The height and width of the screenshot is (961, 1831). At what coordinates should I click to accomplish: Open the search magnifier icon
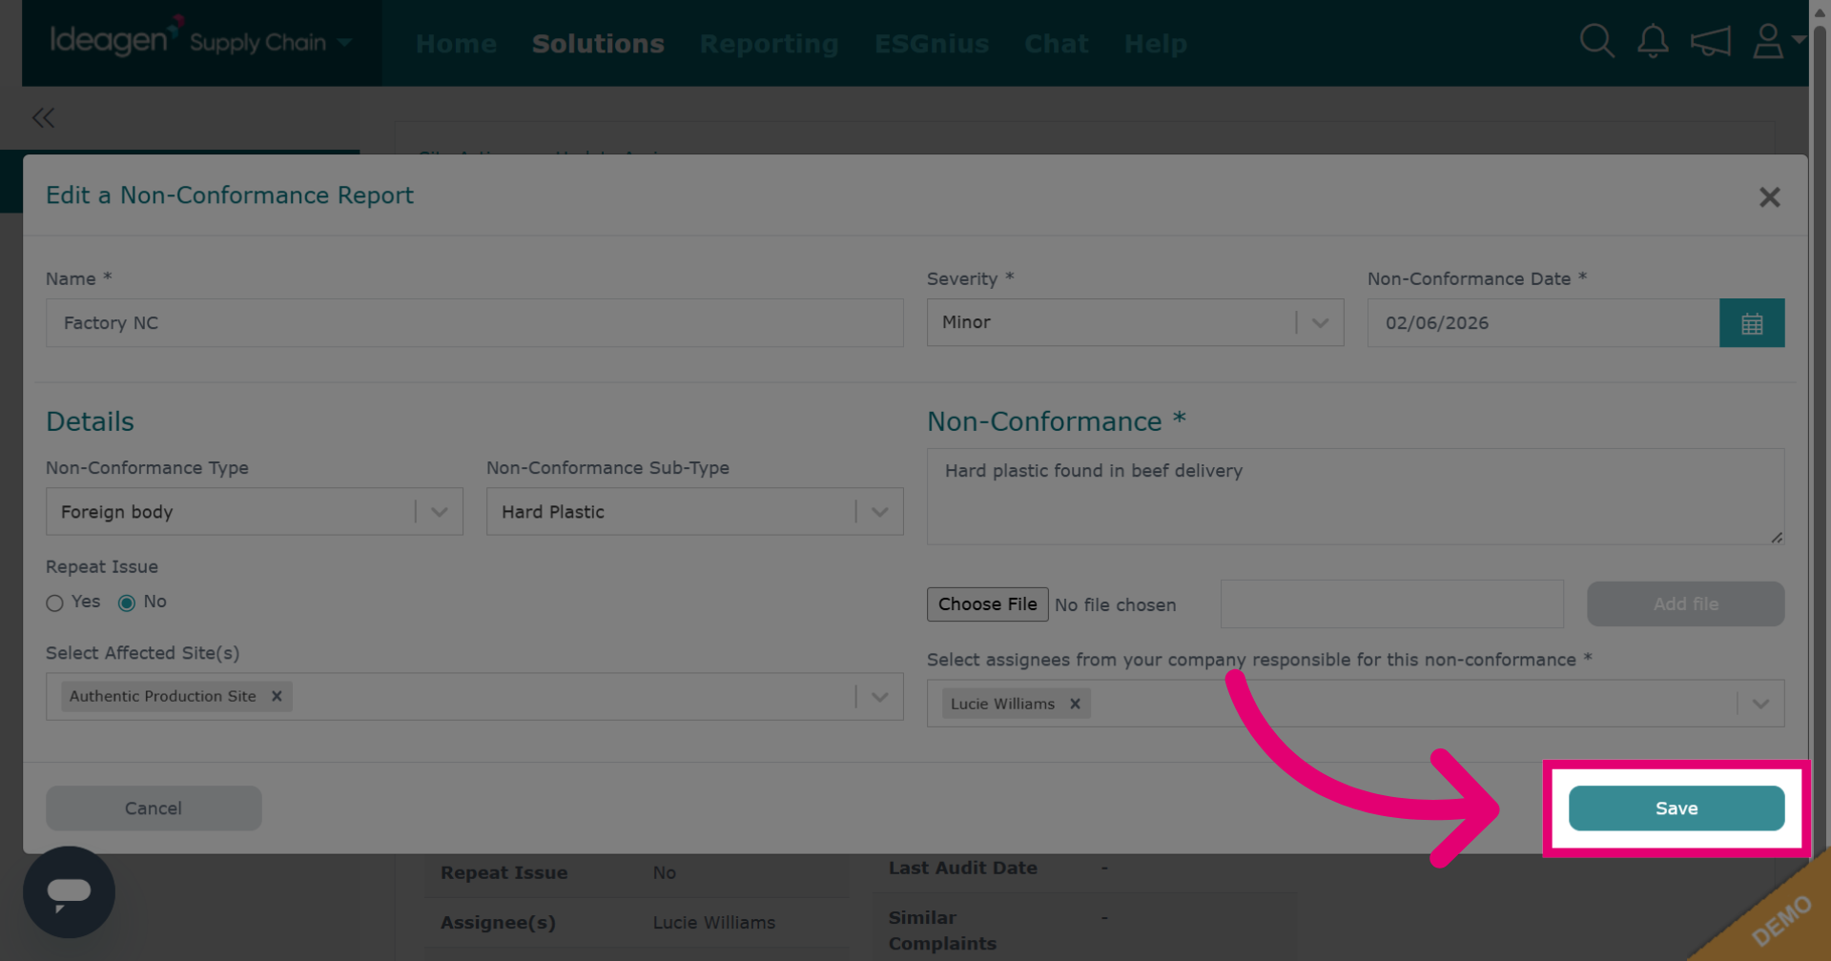[1596, 42]
